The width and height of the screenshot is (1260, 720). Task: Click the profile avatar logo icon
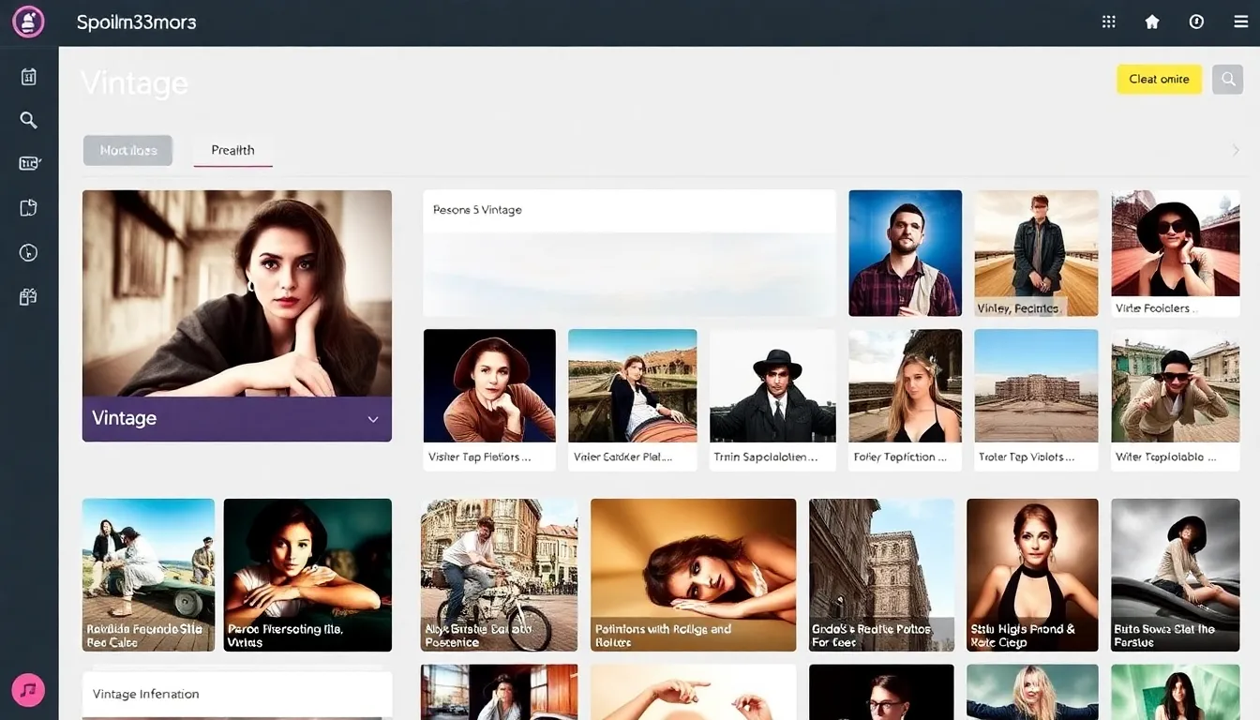(x=28, y=22)
